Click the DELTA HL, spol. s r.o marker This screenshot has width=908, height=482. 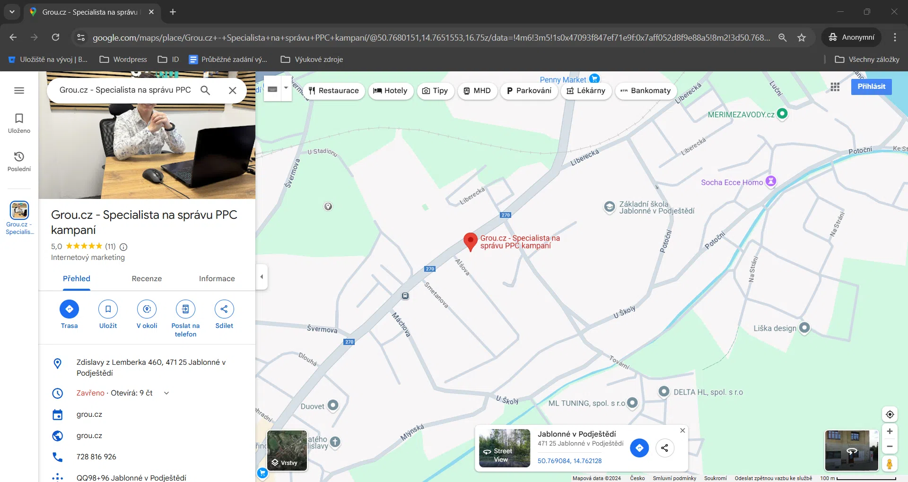click(x=664, y=391)
